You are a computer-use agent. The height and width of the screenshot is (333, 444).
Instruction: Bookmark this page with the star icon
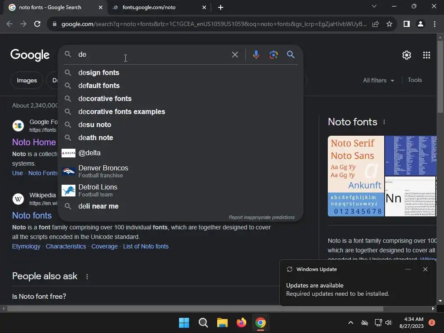[x=389, y=24]
